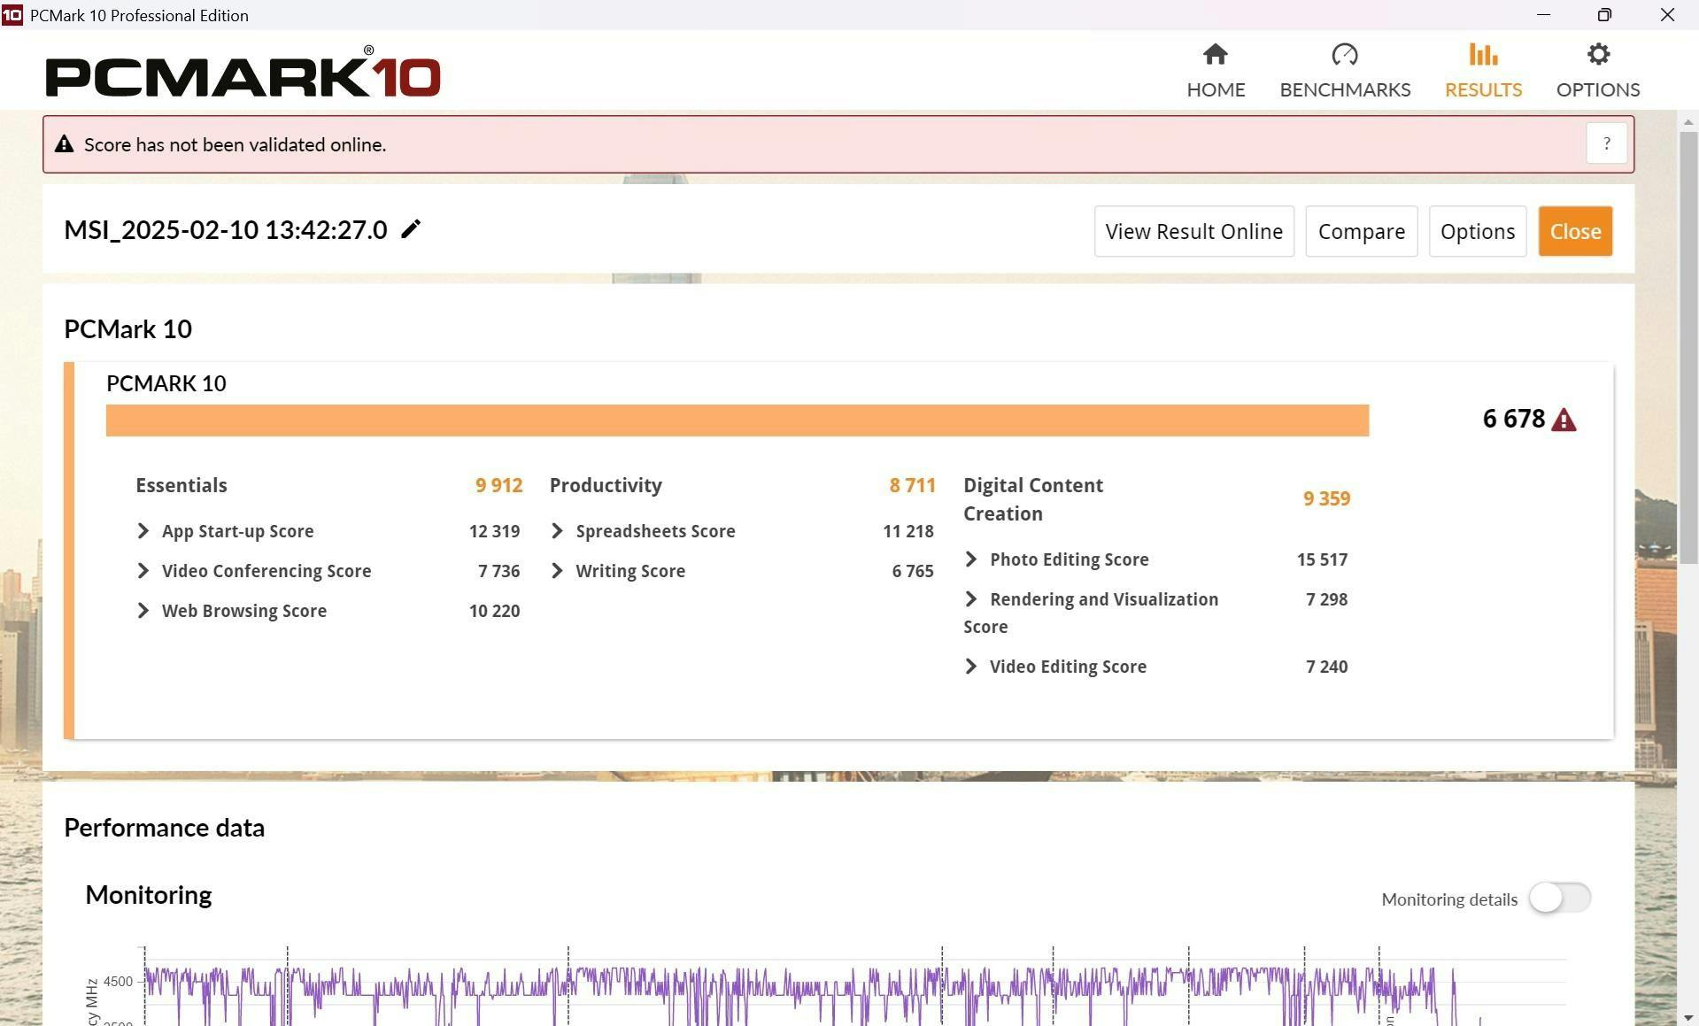Image resolution: width=1699 pixels, height=1026 pixels.
Task: Go to the Home tab
Action: [x=1216, y=71]
